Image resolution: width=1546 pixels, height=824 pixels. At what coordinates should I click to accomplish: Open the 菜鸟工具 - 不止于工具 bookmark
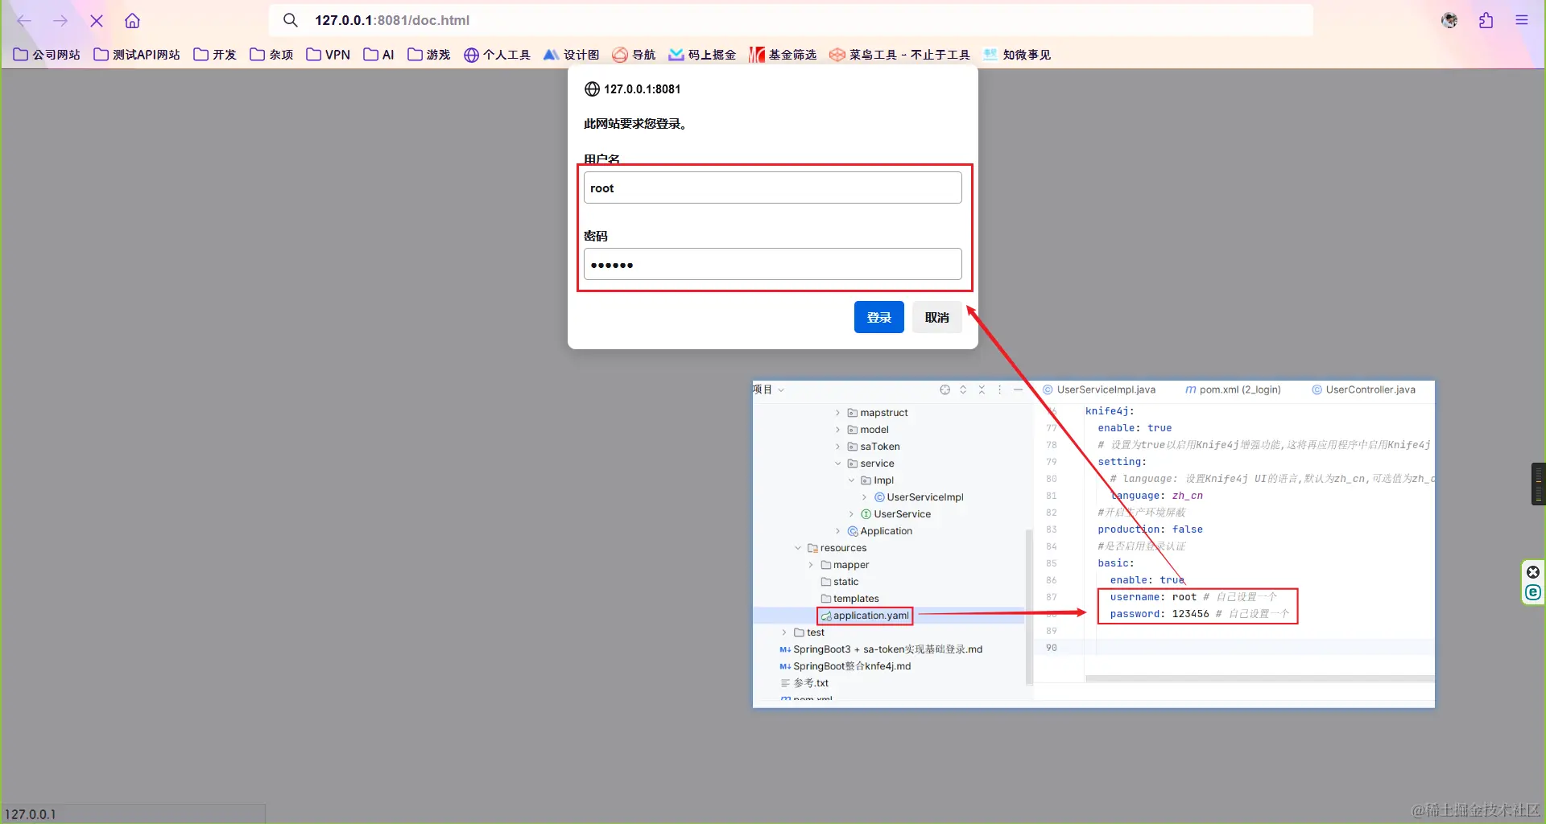pos(899,55)
